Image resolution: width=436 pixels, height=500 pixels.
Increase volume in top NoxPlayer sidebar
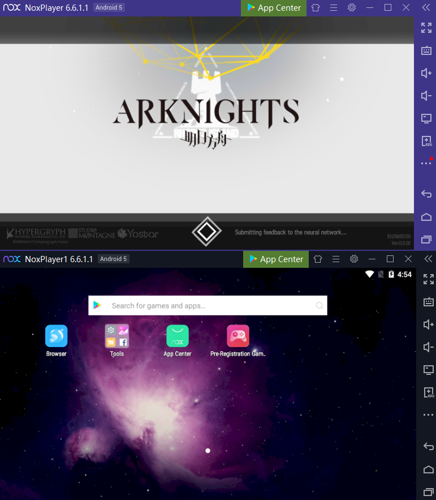(x=426, y=73)
